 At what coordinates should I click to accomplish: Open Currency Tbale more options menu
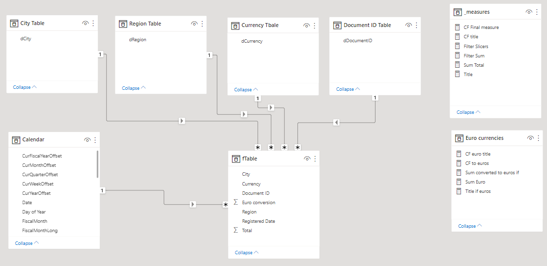315,26
